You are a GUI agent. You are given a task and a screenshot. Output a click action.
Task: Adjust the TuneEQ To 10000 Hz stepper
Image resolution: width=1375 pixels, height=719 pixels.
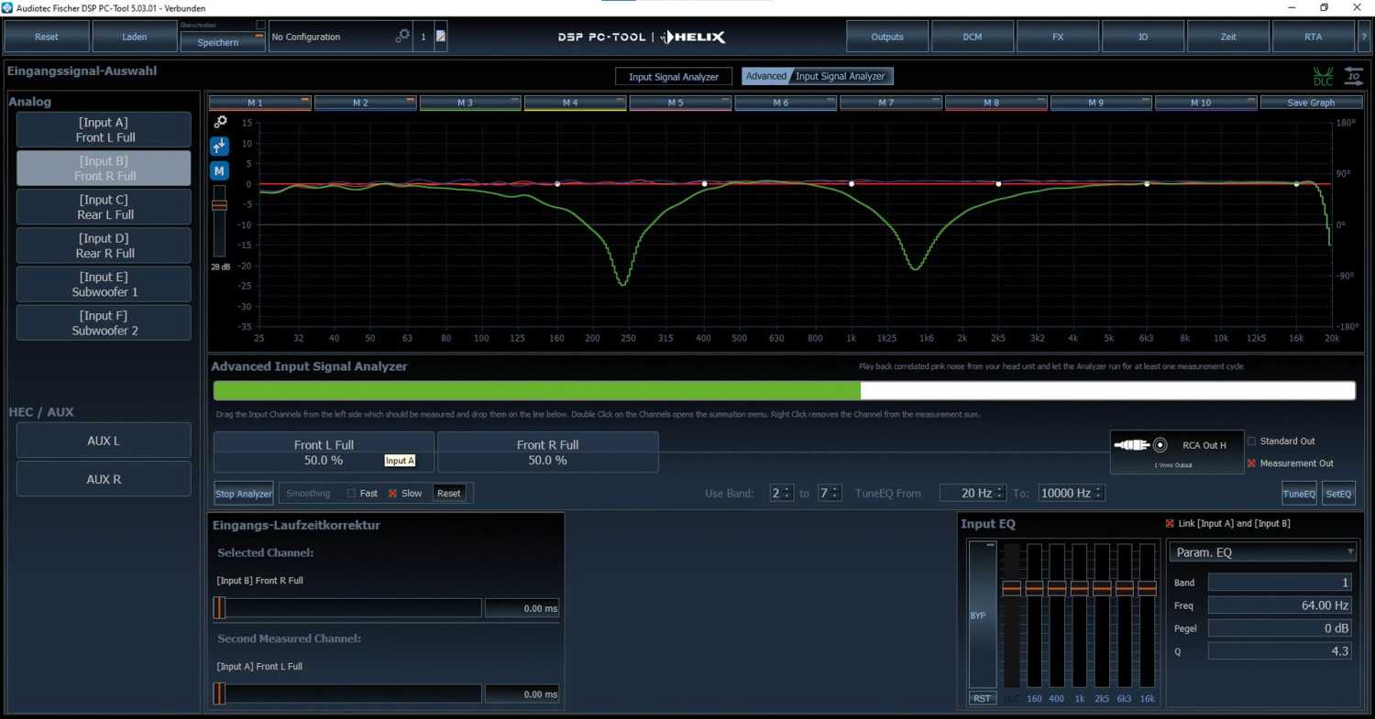point(1072,493)
